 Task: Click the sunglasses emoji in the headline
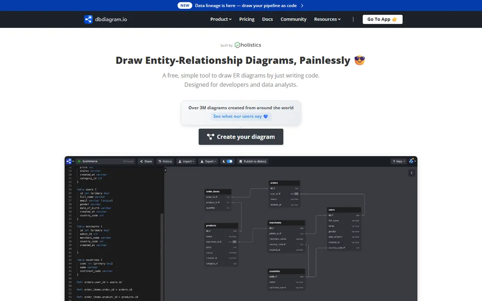click(359, 60)
